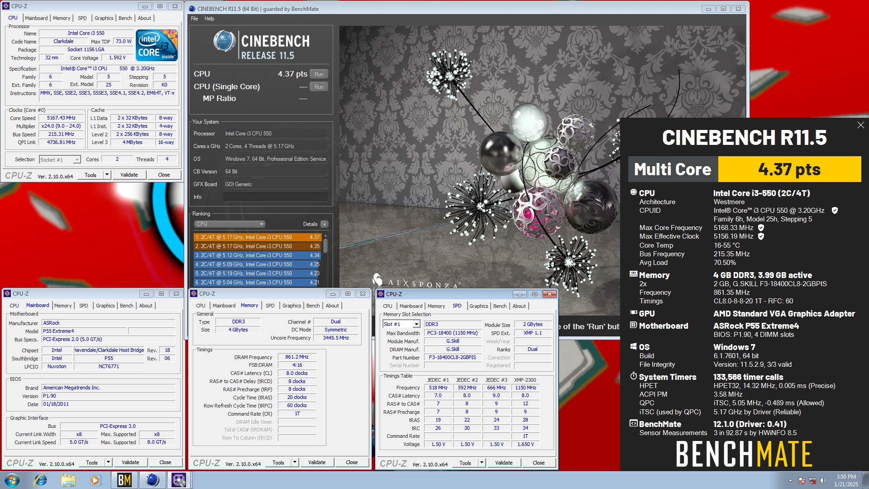Click Validate in the top CPU-Z window

pyautogui.click(x=129, y=175)
